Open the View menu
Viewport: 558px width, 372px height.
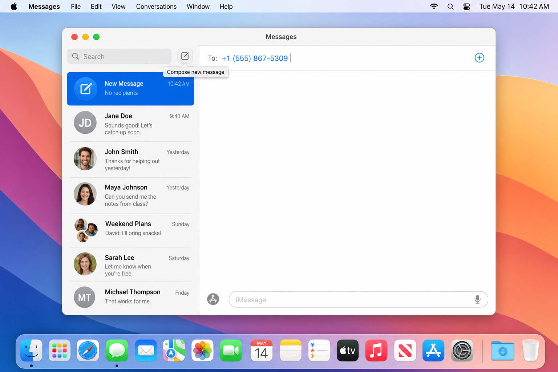click(118, 7)
